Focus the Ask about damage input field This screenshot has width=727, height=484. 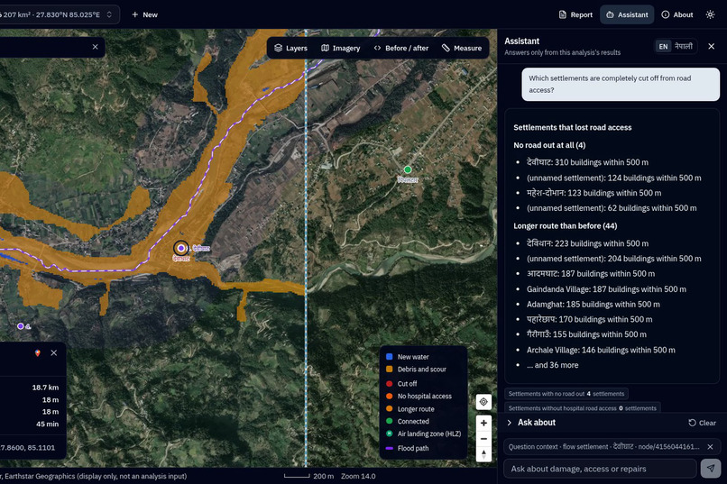pos(600,469)
